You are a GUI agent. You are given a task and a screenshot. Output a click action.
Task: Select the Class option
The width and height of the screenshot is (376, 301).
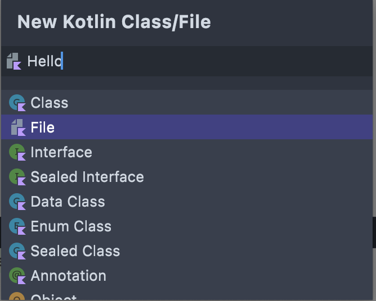point(187,103)
